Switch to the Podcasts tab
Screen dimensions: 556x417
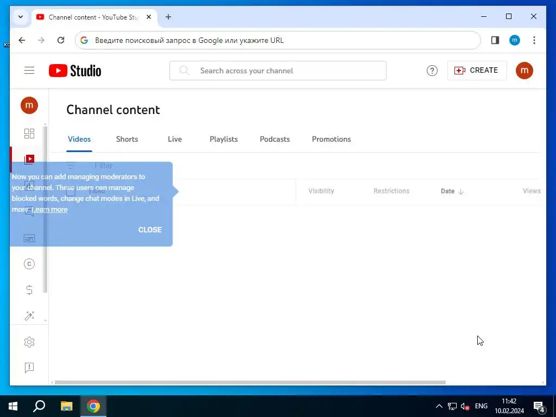275,140
